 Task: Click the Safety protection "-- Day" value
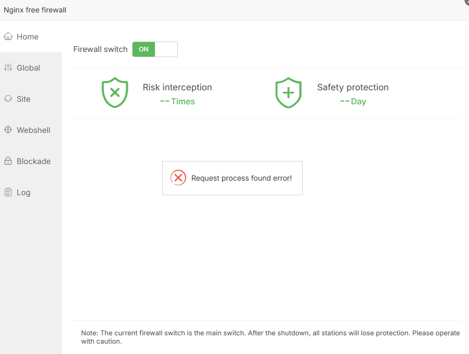(x=353, y=101)
